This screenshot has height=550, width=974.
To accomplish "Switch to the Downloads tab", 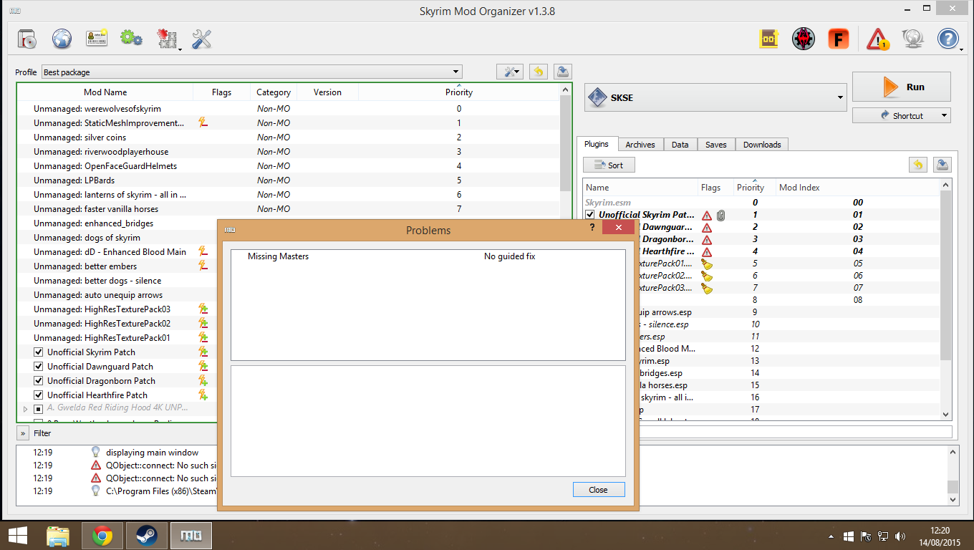I will [761, 145].
